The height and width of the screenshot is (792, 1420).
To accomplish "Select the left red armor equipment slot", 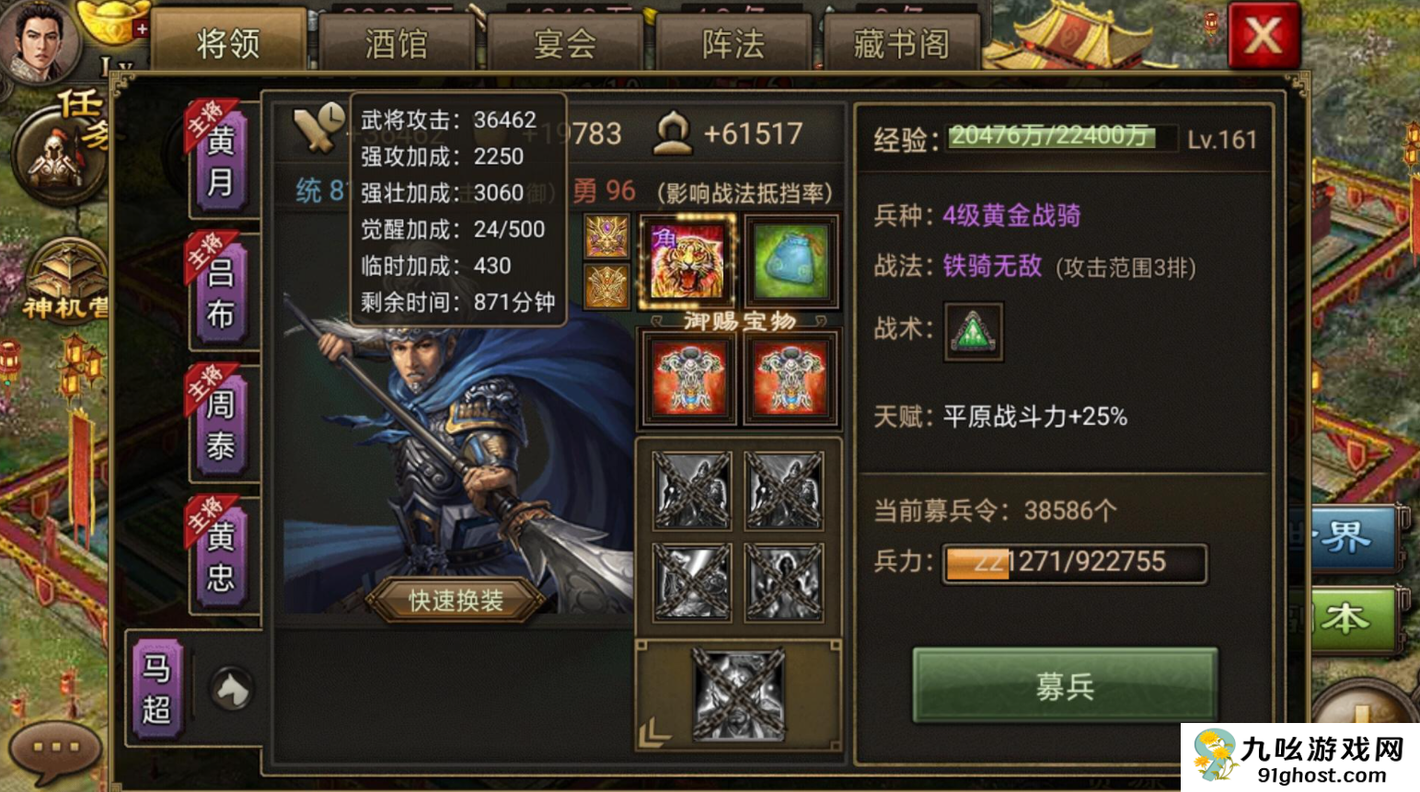I will click(x=687, y=378).
